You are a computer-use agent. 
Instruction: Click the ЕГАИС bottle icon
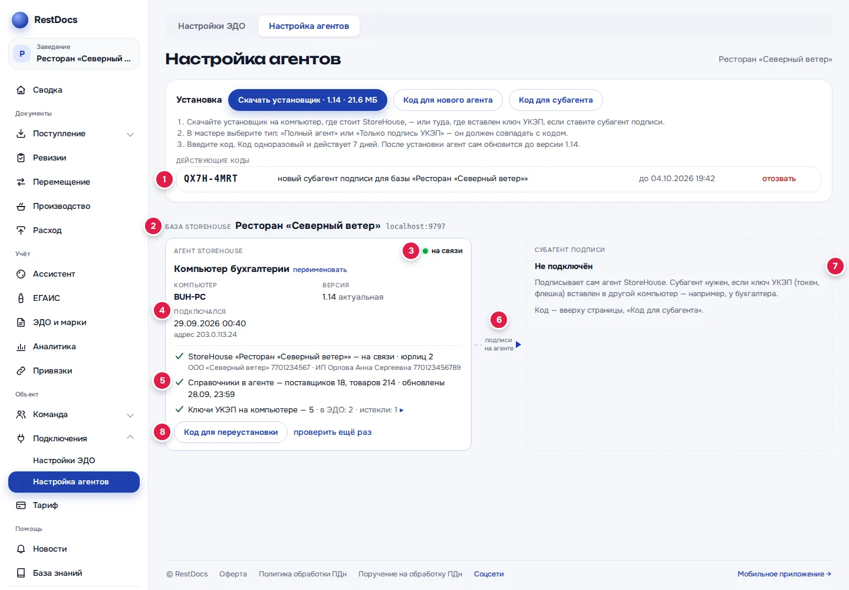(21, 299)
